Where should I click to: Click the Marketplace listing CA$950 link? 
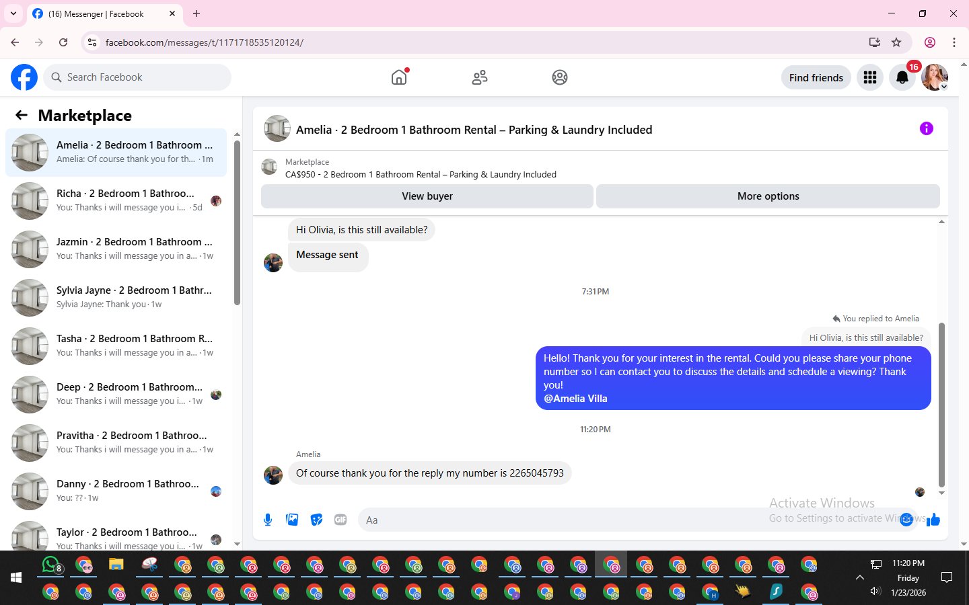tap(421, 174)
